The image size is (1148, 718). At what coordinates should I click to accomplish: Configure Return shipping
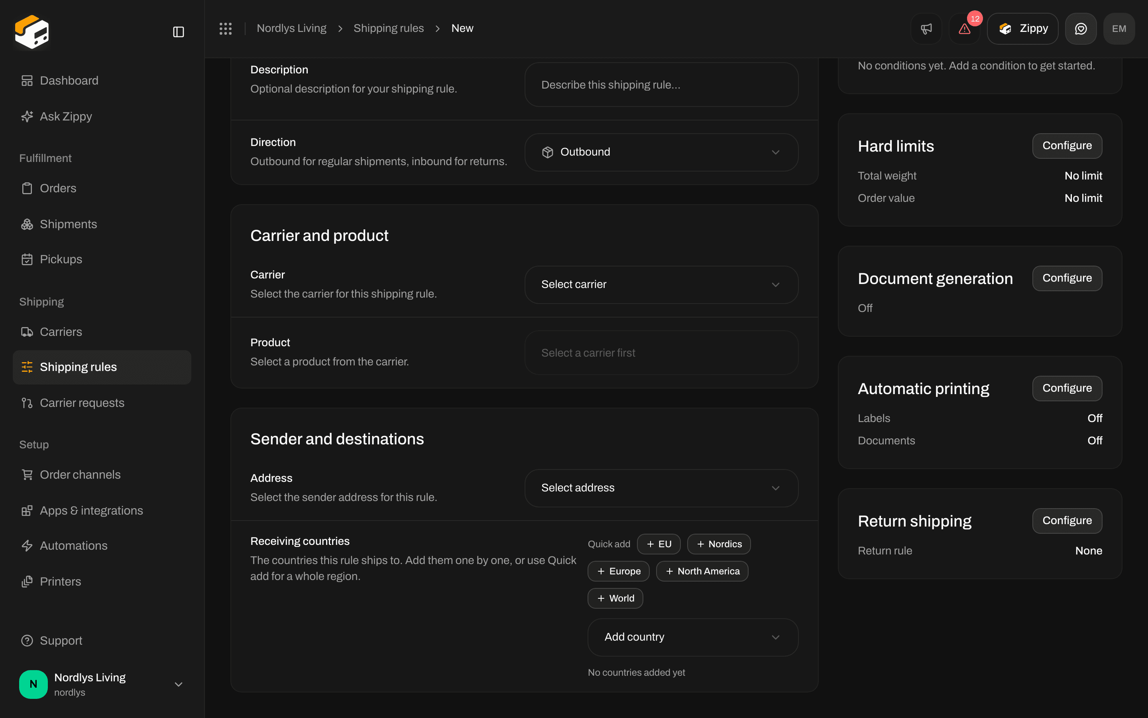[x=1067, y=521]
